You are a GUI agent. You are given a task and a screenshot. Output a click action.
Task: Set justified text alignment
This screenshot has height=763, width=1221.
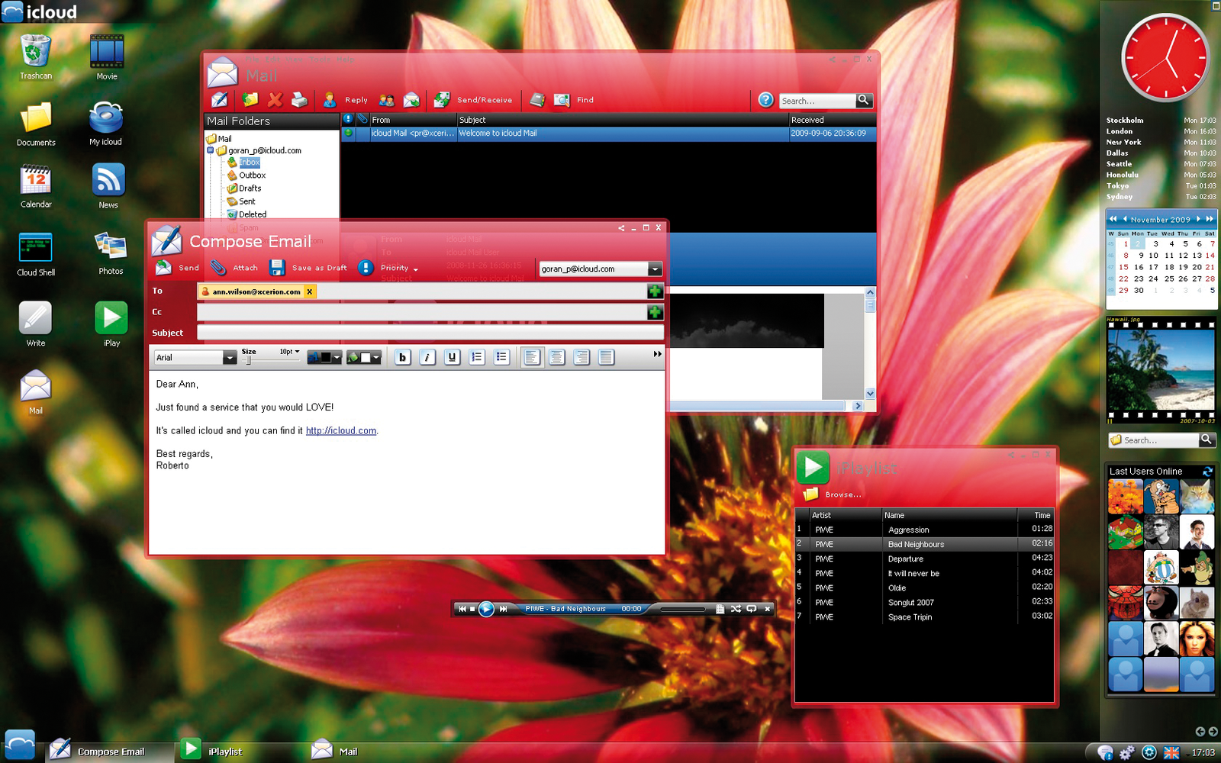click(606, 357)
